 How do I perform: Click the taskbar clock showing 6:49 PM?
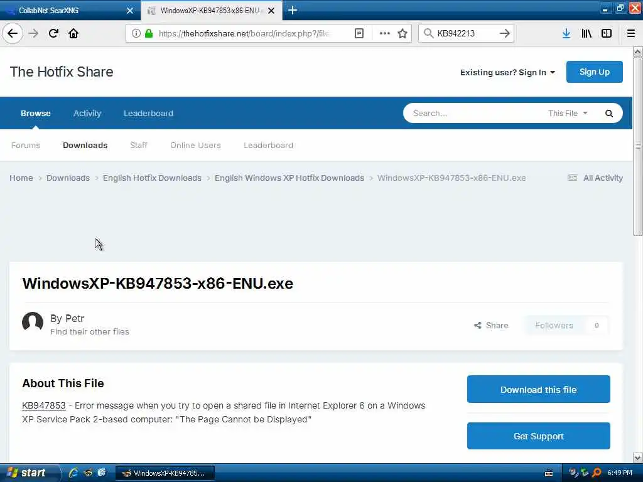[x=619, y=473]
